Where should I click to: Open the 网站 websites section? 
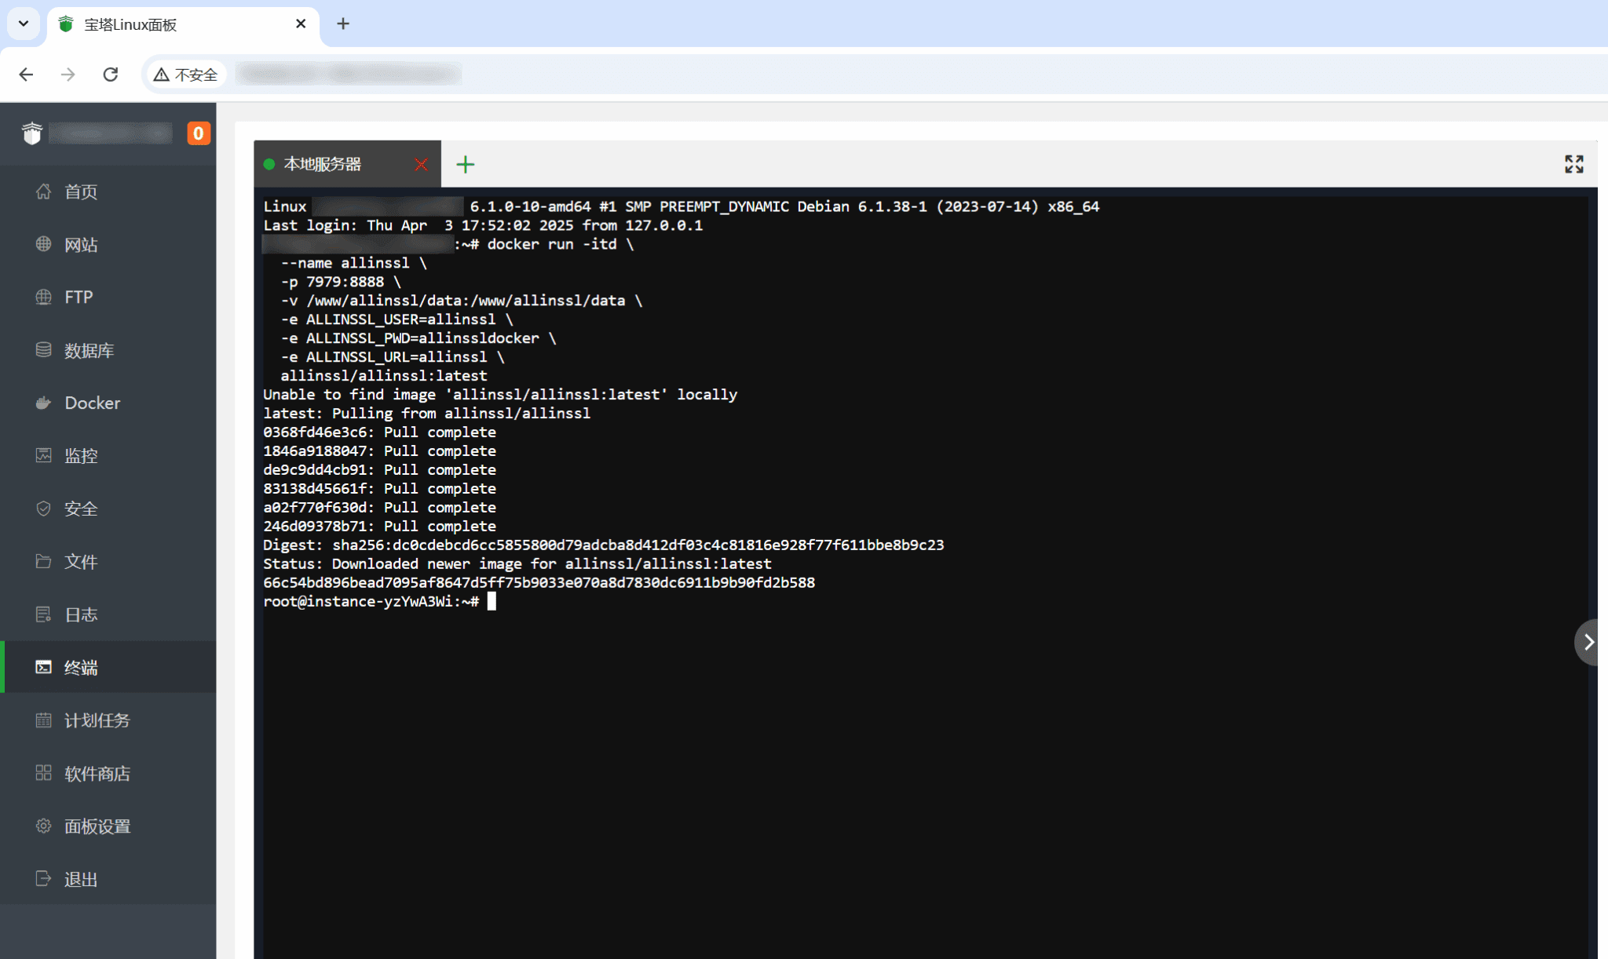[80, 245]
